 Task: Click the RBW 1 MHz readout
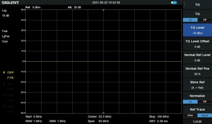(x=34, y=121)
